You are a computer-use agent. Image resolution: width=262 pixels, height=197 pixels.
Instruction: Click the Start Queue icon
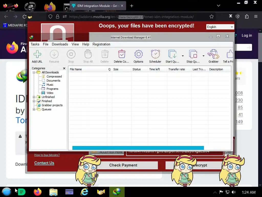(172, 56)
